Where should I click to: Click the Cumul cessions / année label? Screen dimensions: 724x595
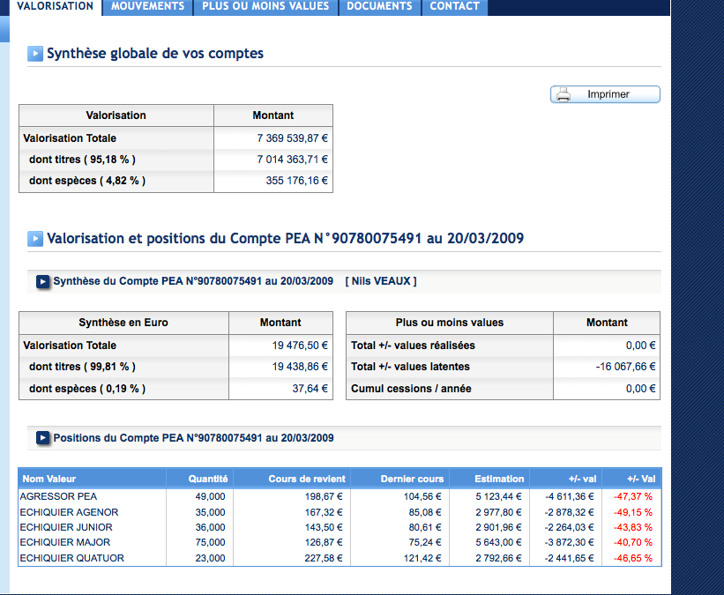[411, 389]
